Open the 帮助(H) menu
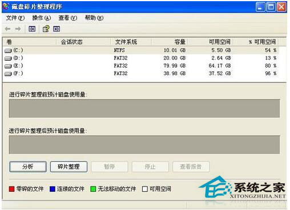Viewport: 290px width, 210px height. pyautogui.click(x=94, y=18)
